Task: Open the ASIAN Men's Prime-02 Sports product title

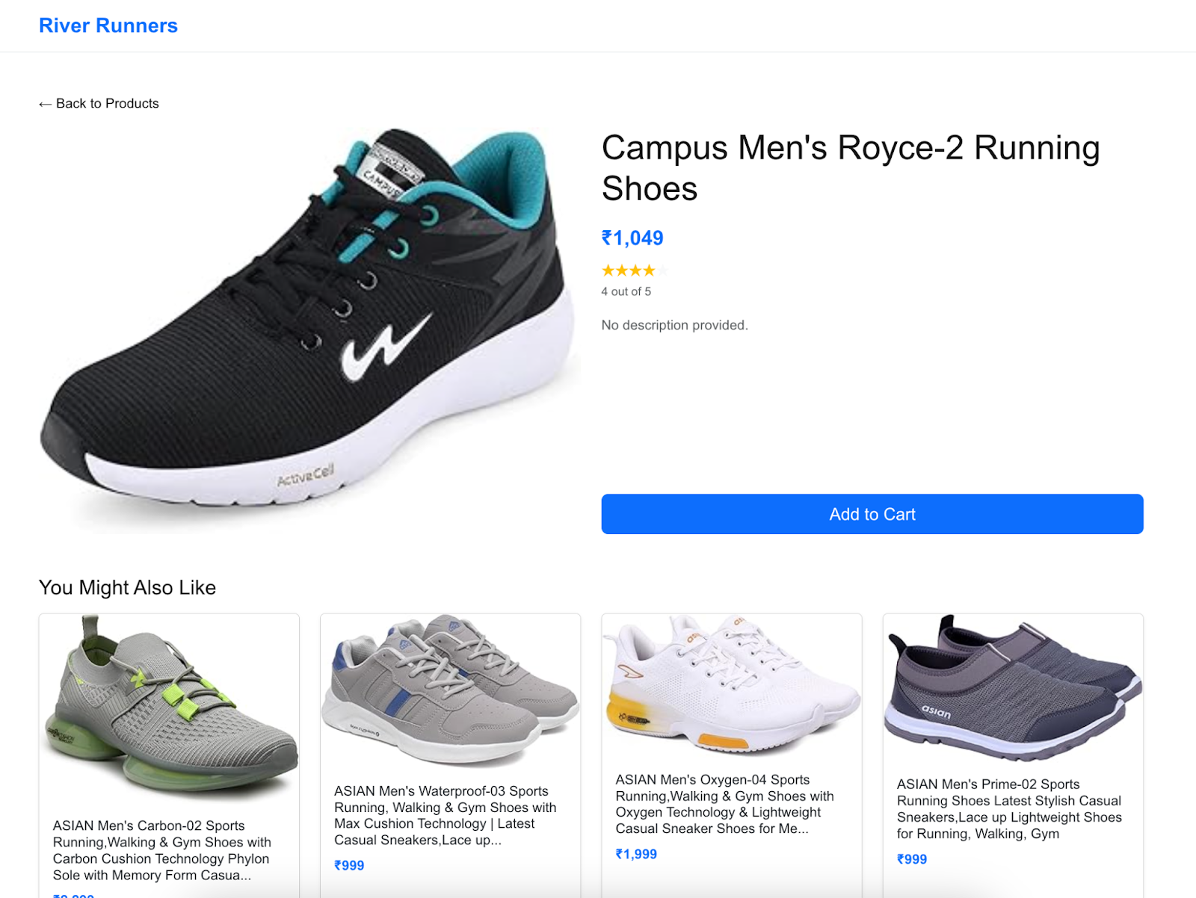Action: pyautogui.click(x=1009, y=809)
